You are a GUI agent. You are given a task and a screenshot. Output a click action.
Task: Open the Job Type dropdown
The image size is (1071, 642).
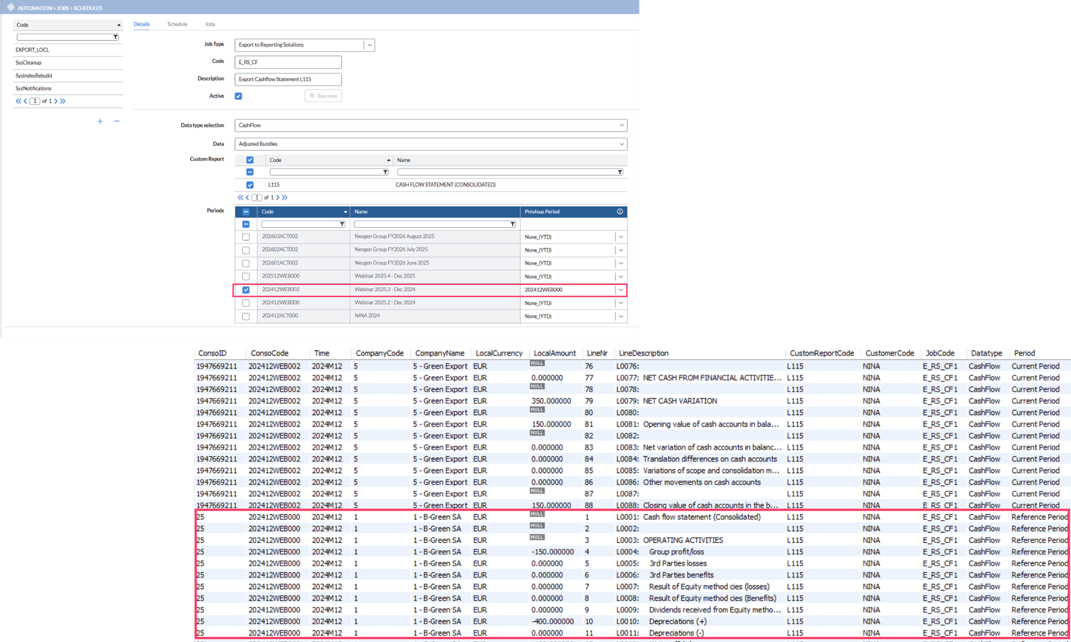tap(369, 45)
